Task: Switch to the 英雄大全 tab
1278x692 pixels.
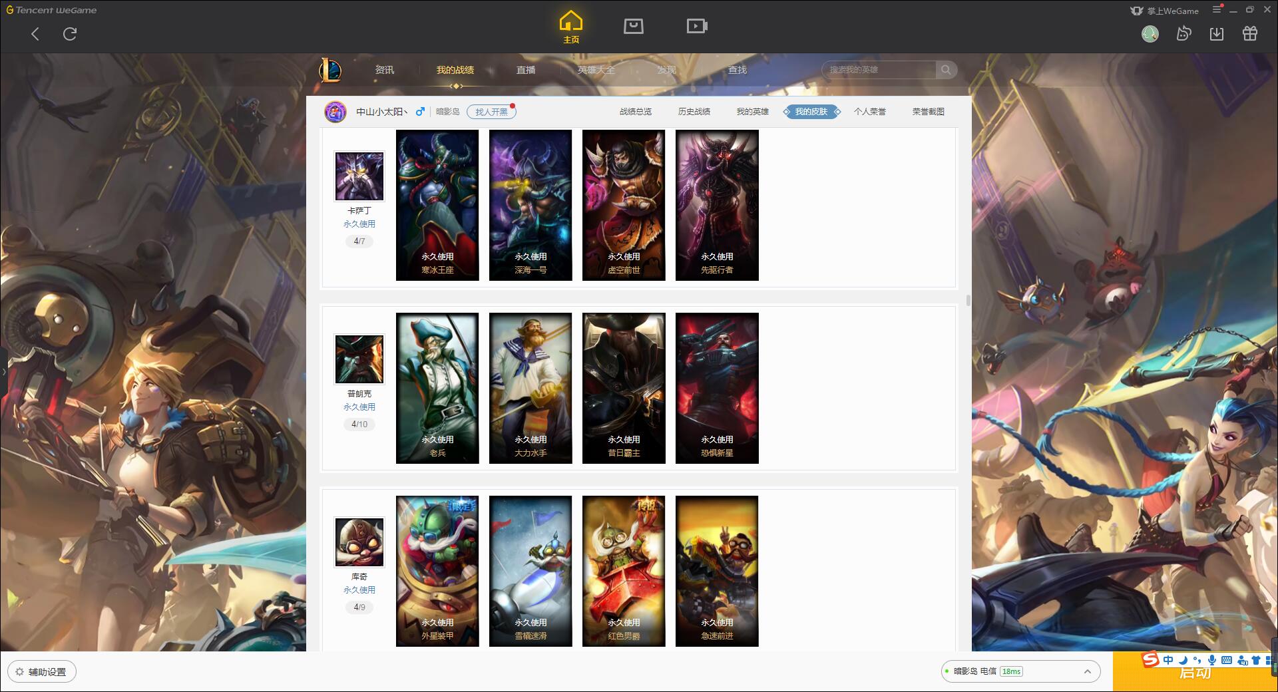Action: 596,70
